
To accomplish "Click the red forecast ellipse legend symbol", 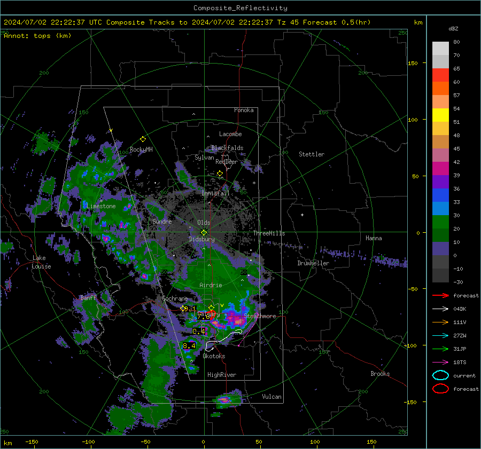I will point(440,389).
